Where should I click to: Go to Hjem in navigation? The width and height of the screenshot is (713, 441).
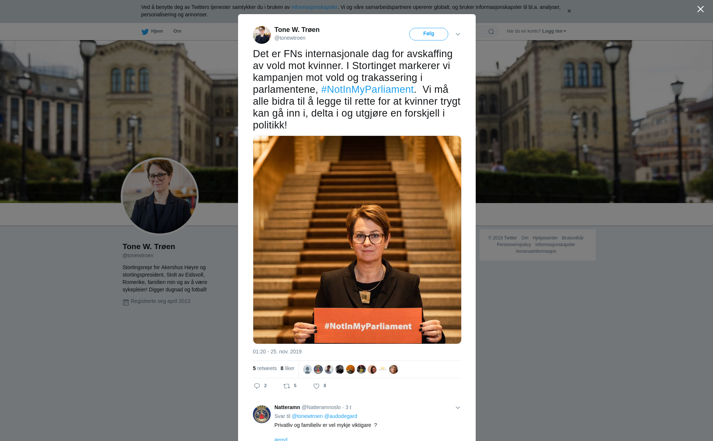157,31
